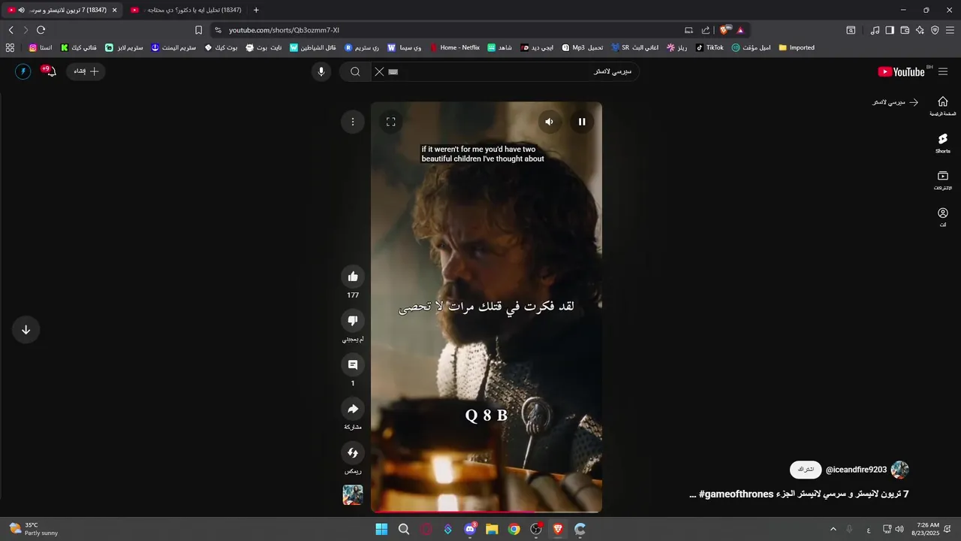961x541 pixels.
Task: Open the Mp3 download bookmark
Action: 583,47
